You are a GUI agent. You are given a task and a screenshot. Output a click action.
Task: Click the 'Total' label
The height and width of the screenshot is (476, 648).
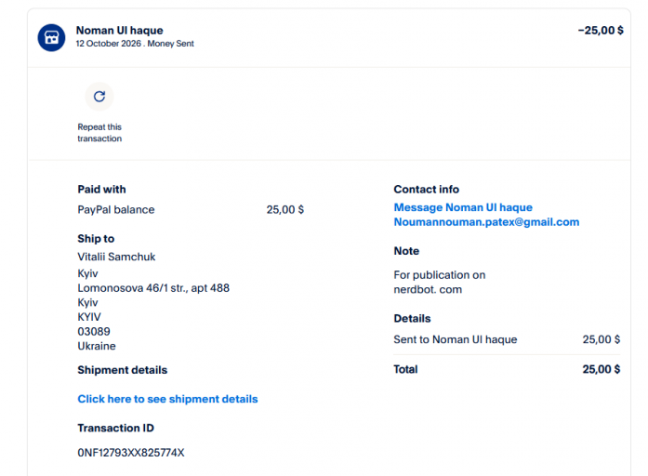(406, 369)
